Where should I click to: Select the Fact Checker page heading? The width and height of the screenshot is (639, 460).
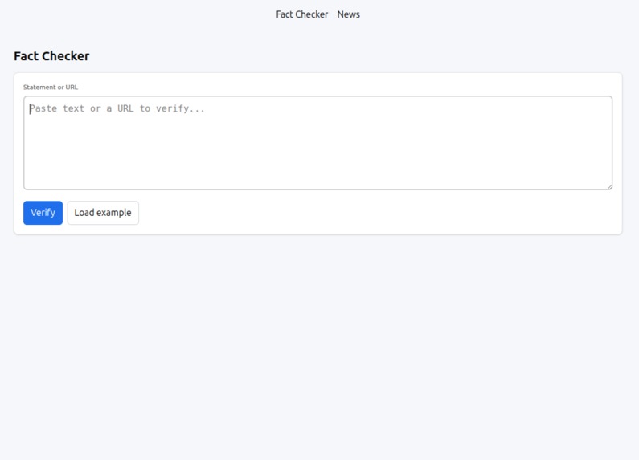51,55
